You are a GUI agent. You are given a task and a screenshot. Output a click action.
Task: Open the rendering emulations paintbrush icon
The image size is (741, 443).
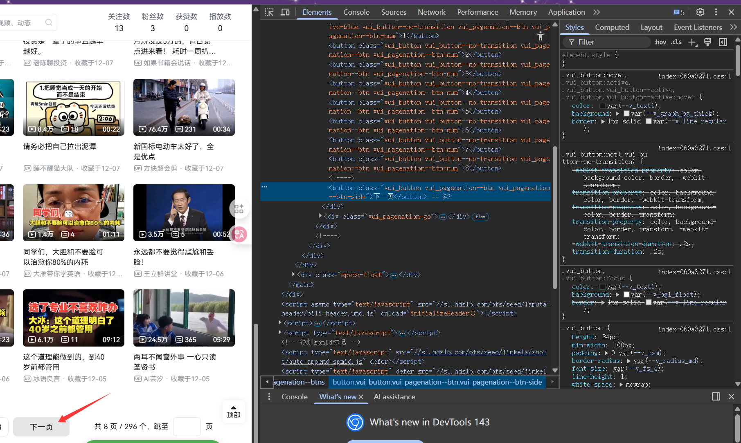click(707, 42)
